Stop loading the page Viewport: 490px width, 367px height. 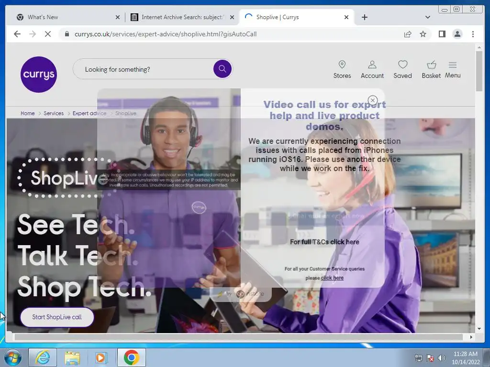(x=48, y=34)
